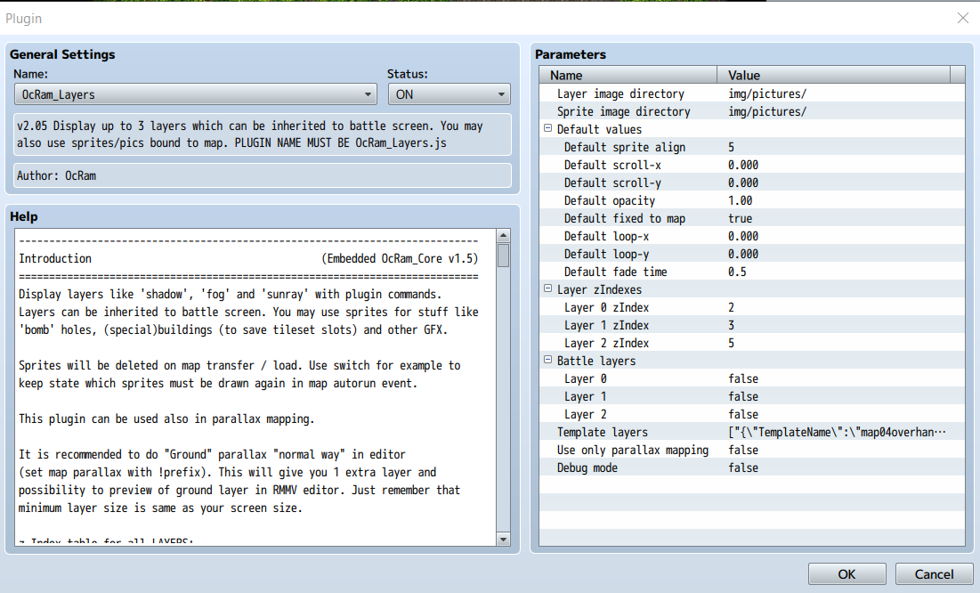
Task: Select the Template layers parameter row
Action: pyautogui.click(x=752, y=432)
